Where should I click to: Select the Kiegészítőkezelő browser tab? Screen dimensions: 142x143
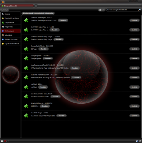17,6
